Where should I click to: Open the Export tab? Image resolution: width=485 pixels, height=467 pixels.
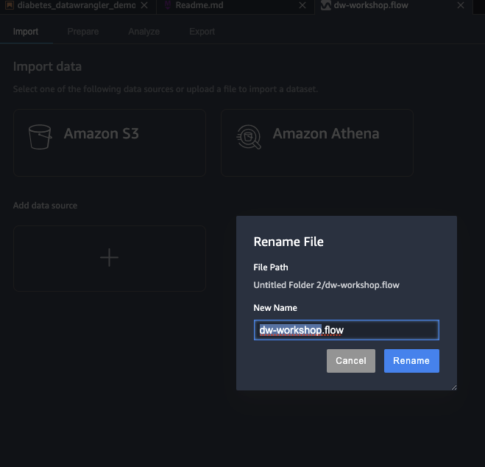coord(202,32)
